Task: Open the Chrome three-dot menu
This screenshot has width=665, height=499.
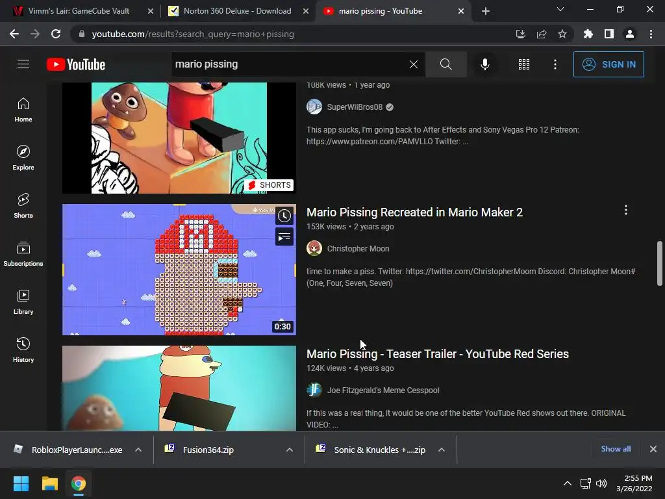Action: tap(651, 34)
